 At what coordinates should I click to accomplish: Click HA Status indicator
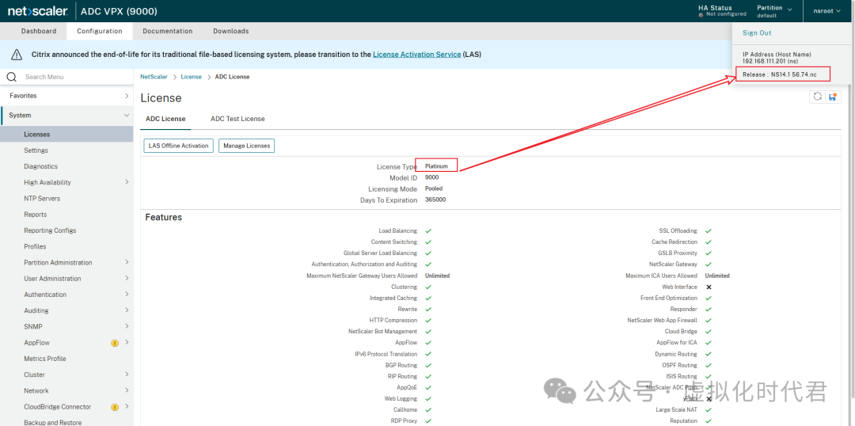[722, 11]
